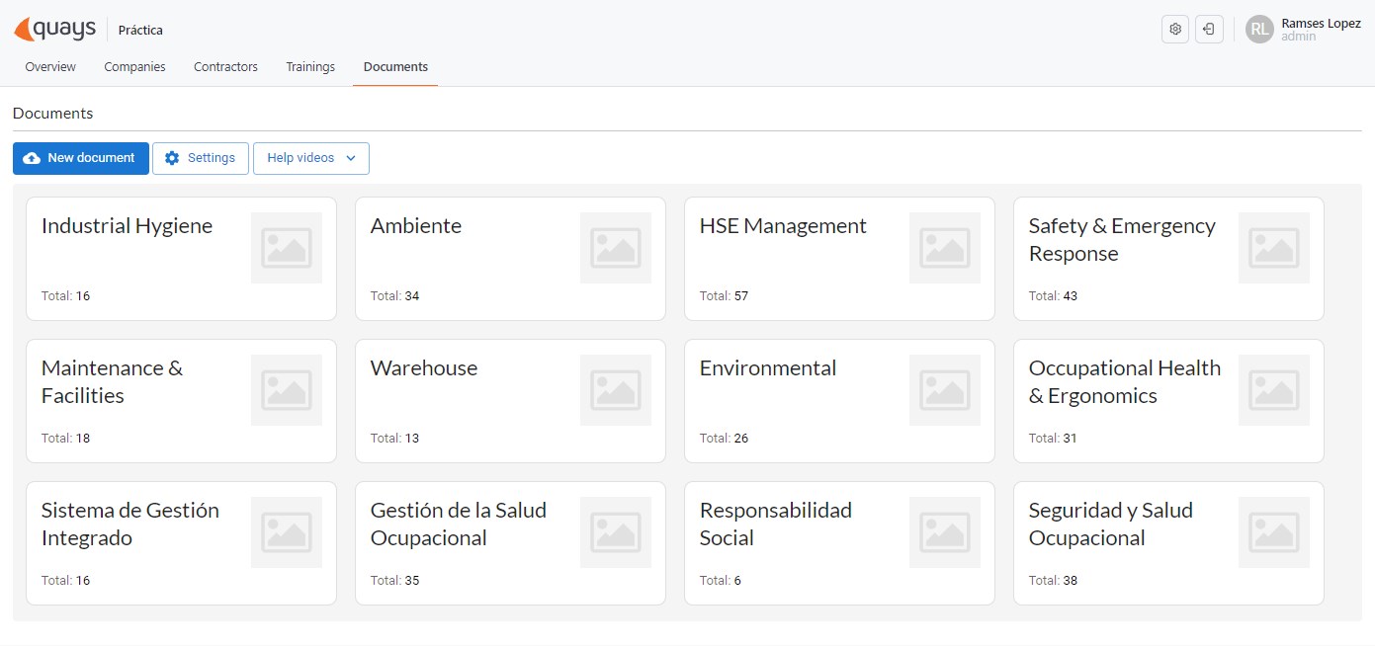This screenshot has width=1375, height=646.
Task: Click the gear icon inside the Settings button
Action: [x=172, y=157]
